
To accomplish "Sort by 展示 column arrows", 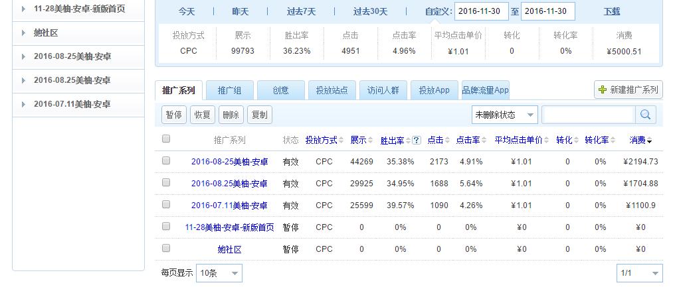I will coord(370,141).
